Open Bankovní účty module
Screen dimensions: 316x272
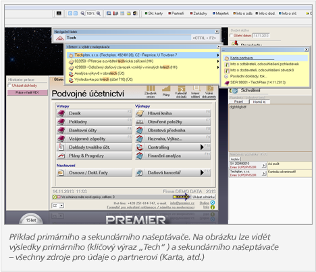(95, 130)
